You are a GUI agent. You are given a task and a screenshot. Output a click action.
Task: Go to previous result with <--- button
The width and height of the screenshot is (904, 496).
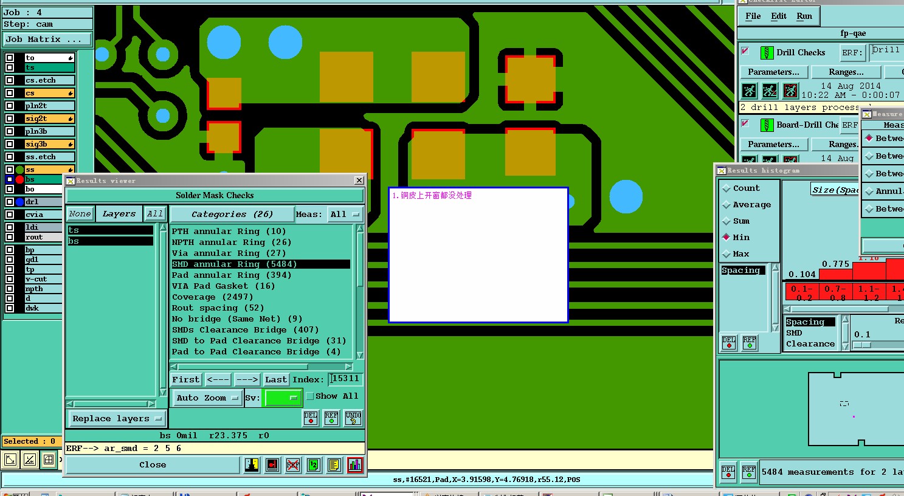coord(218,379)
